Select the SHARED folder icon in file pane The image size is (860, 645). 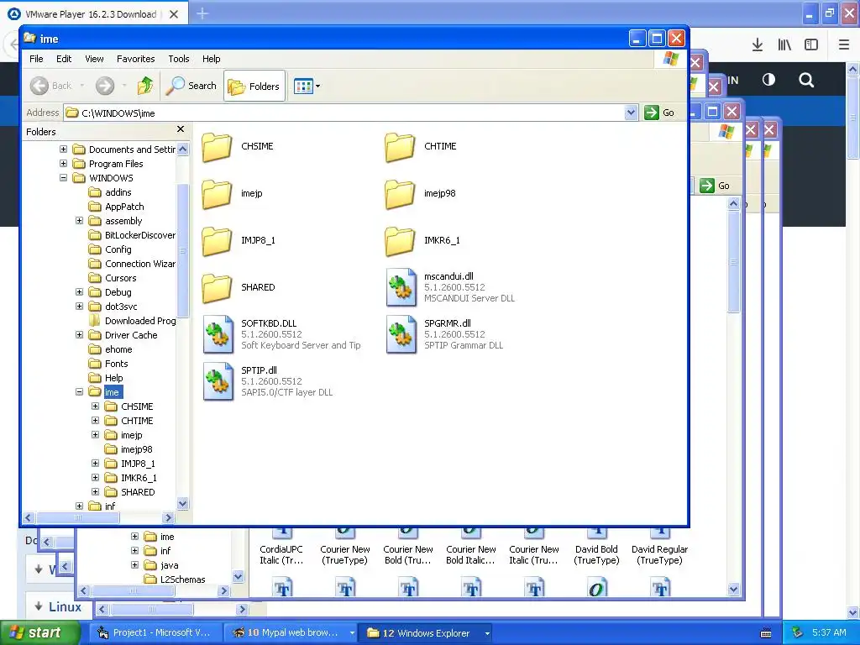tap(217, 288)
